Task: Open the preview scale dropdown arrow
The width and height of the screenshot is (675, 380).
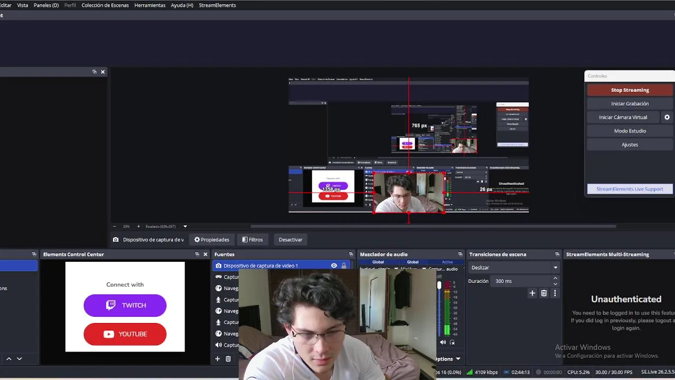Action: pos(185,226)
